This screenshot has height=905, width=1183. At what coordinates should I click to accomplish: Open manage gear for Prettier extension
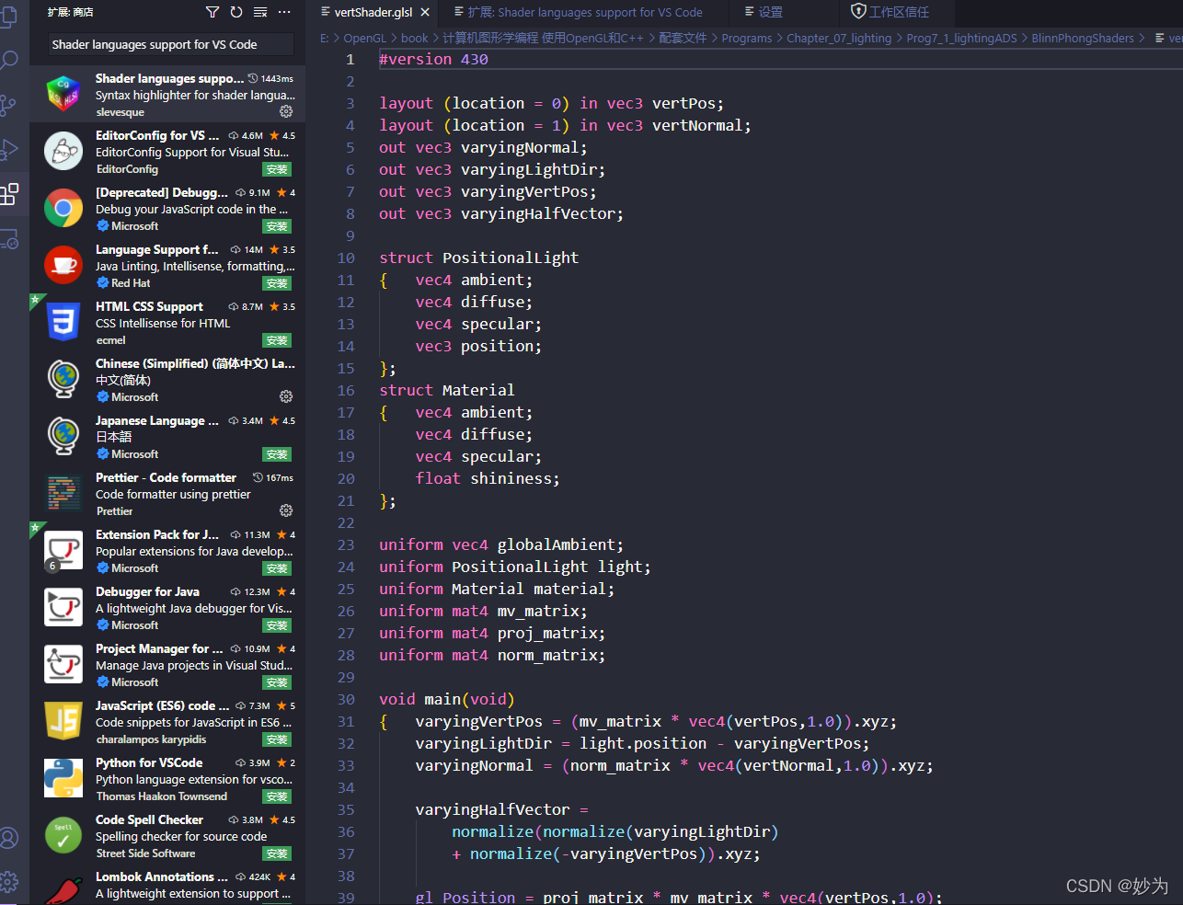pyautogui.click(x=286, y=510)
